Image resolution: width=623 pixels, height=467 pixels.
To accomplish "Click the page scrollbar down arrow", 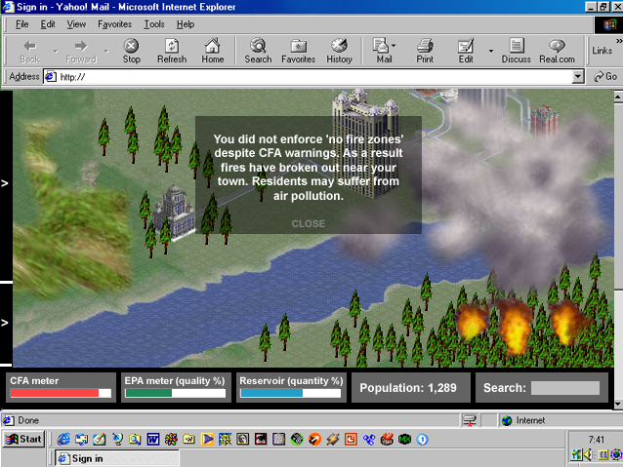I will [x=619, y=404].
